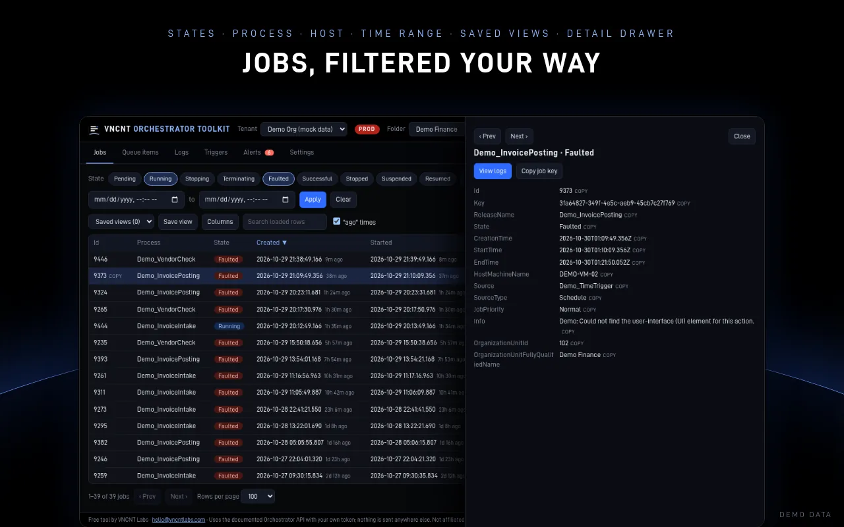
Task: Select the Jobs tab
Action: point(100,152)
